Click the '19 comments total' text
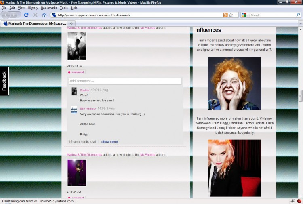The image size is (303, 204). coord(82,142)
